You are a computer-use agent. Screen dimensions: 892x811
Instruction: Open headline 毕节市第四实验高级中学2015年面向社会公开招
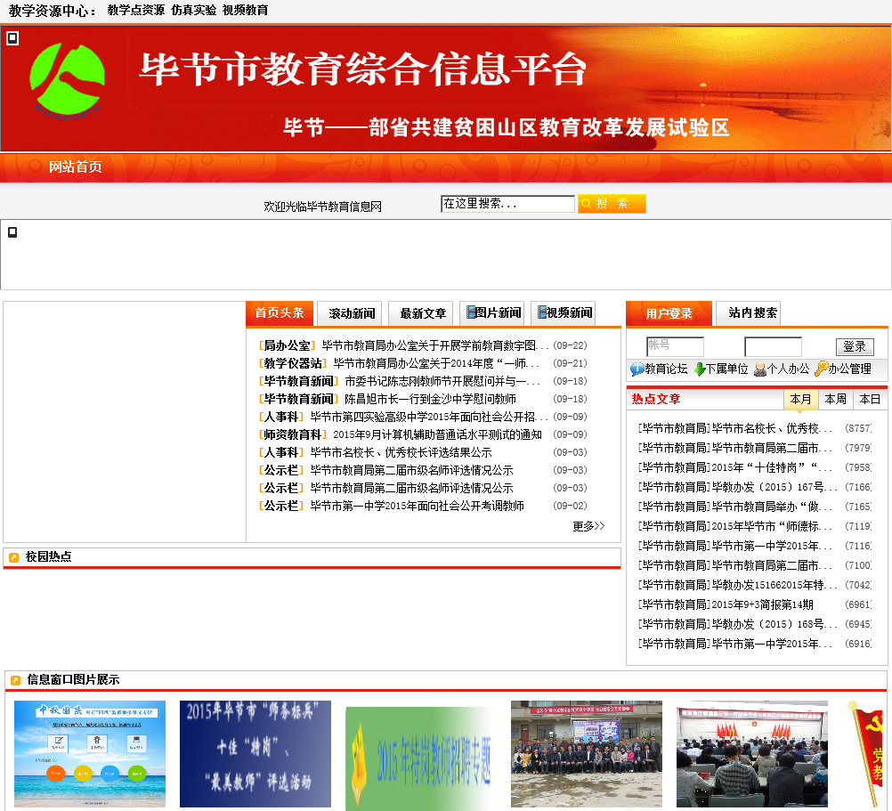(x=429, y=417)
